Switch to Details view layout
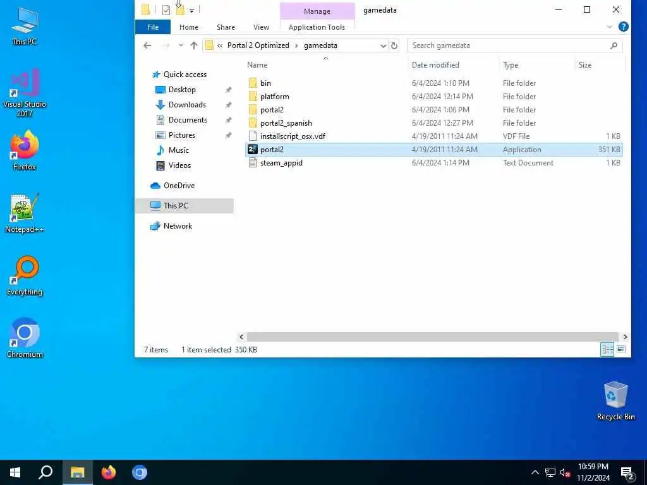This screenshot has width=647, height=485. click(607, 350)
